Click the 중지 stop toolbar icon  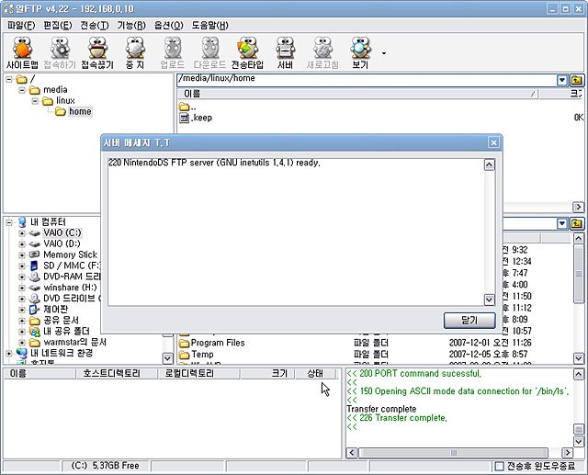pos(135,53)
